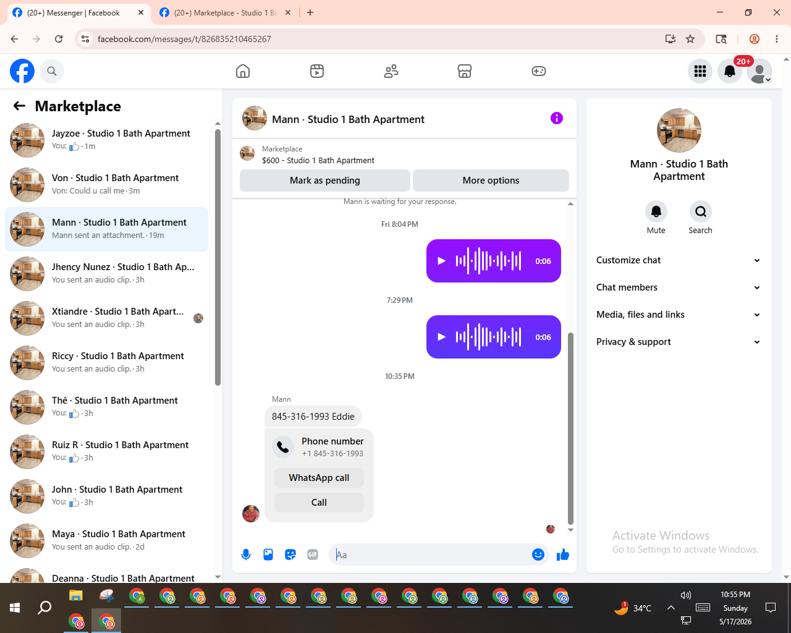Open Facebook home via logo
791x633 pixels.
pos(22,71)
